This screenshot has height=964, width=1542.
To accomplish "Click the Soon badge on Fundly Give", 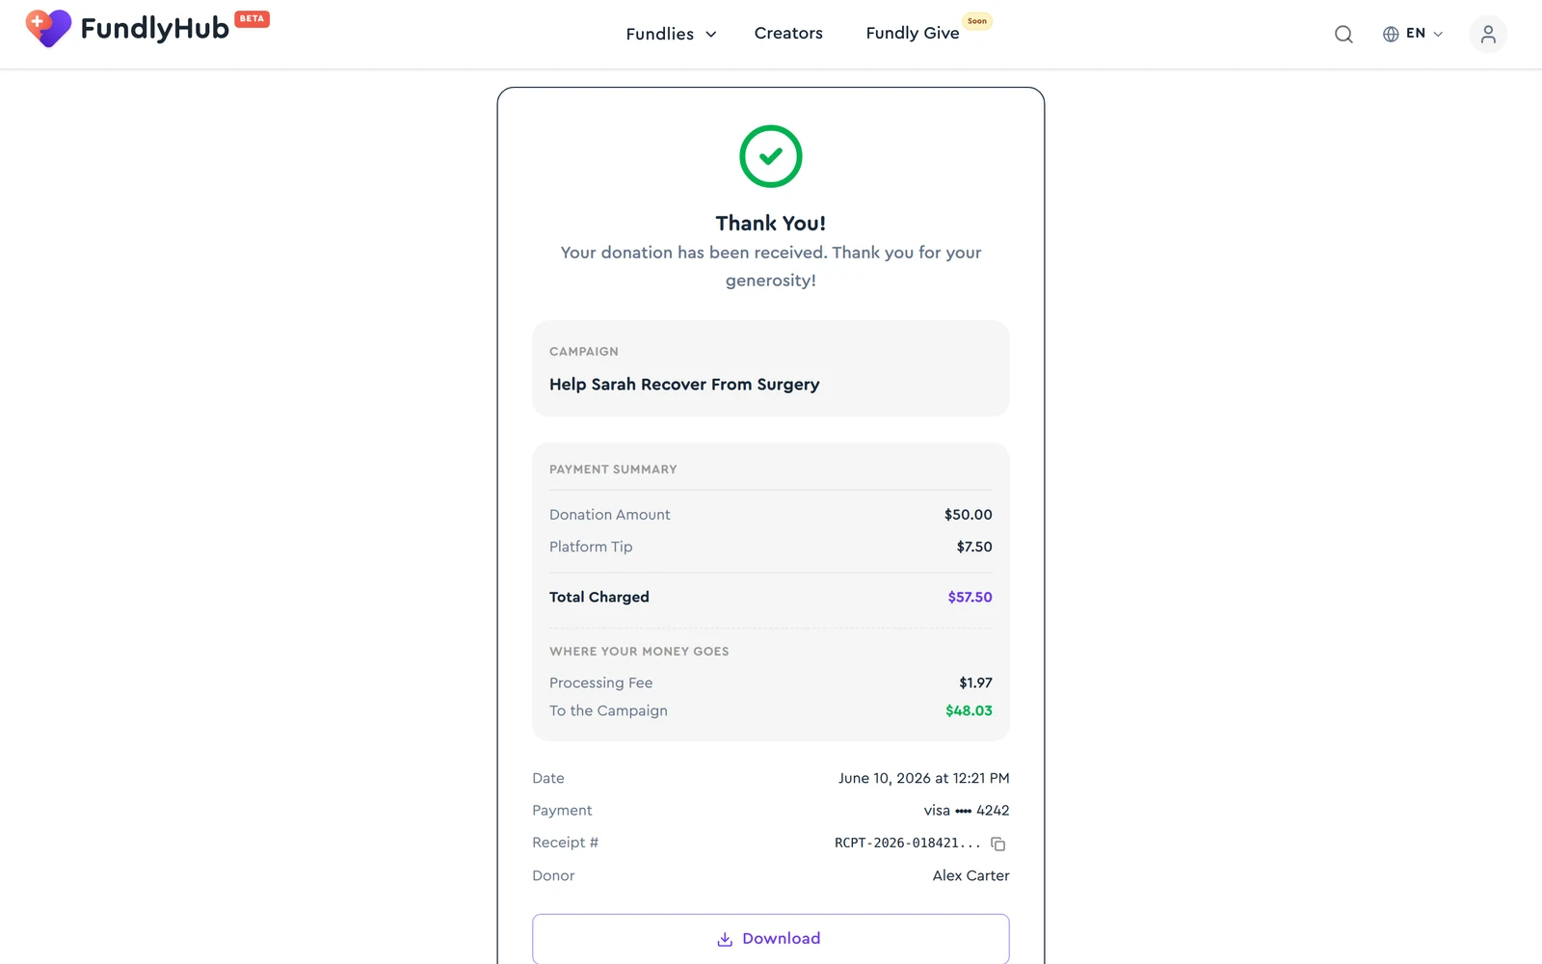I will (977, 21).
